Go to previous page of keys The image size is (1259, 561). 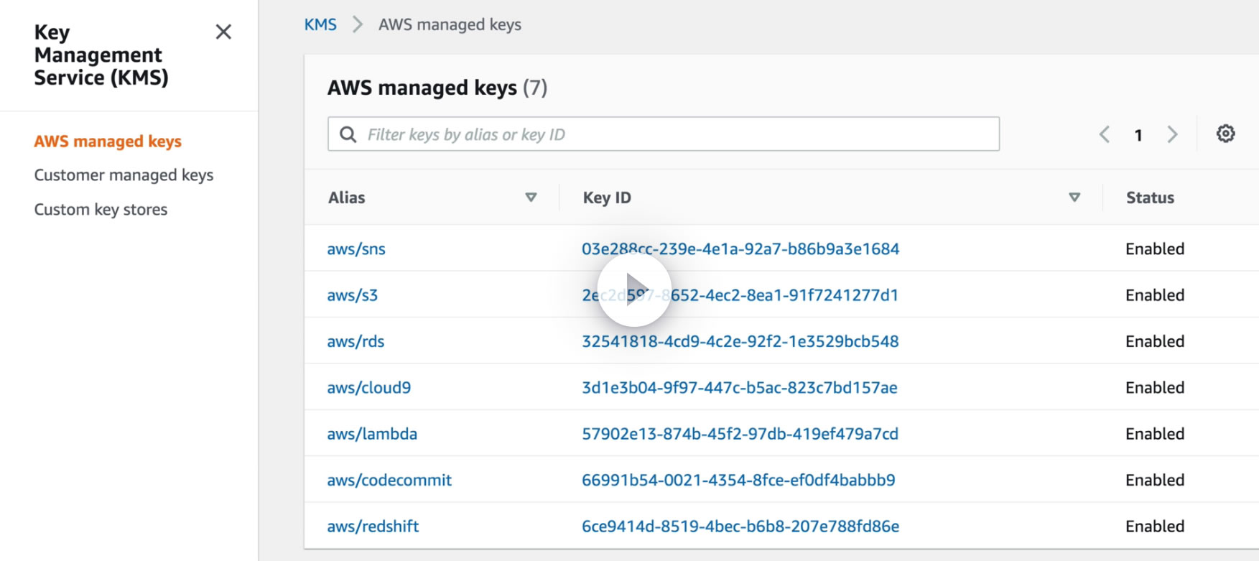point(1105,134)
